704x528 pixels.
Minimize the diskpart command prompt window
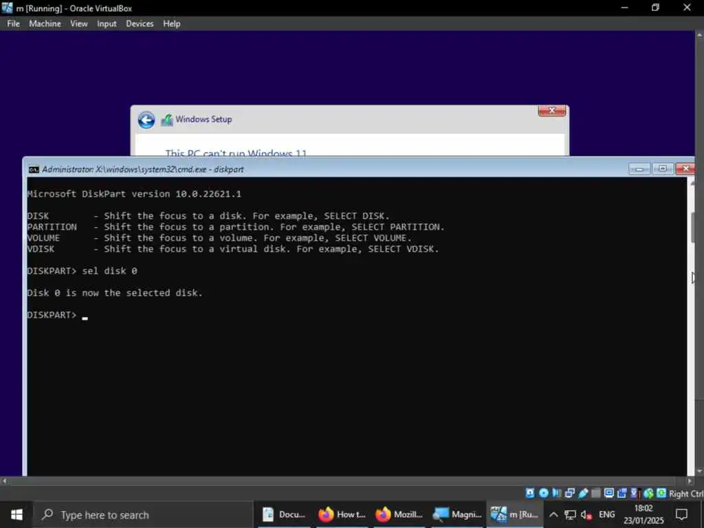(x=639, y=169)
